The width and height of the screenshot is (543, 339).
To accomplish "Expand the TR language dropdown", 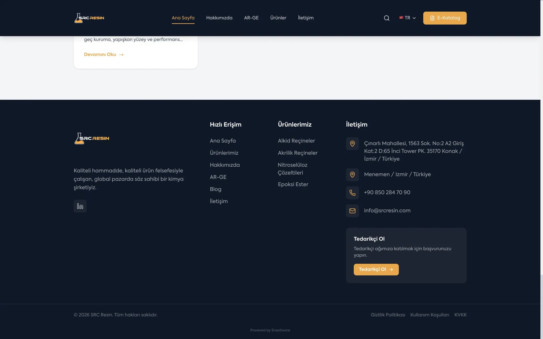I will (x=408, y=18).
